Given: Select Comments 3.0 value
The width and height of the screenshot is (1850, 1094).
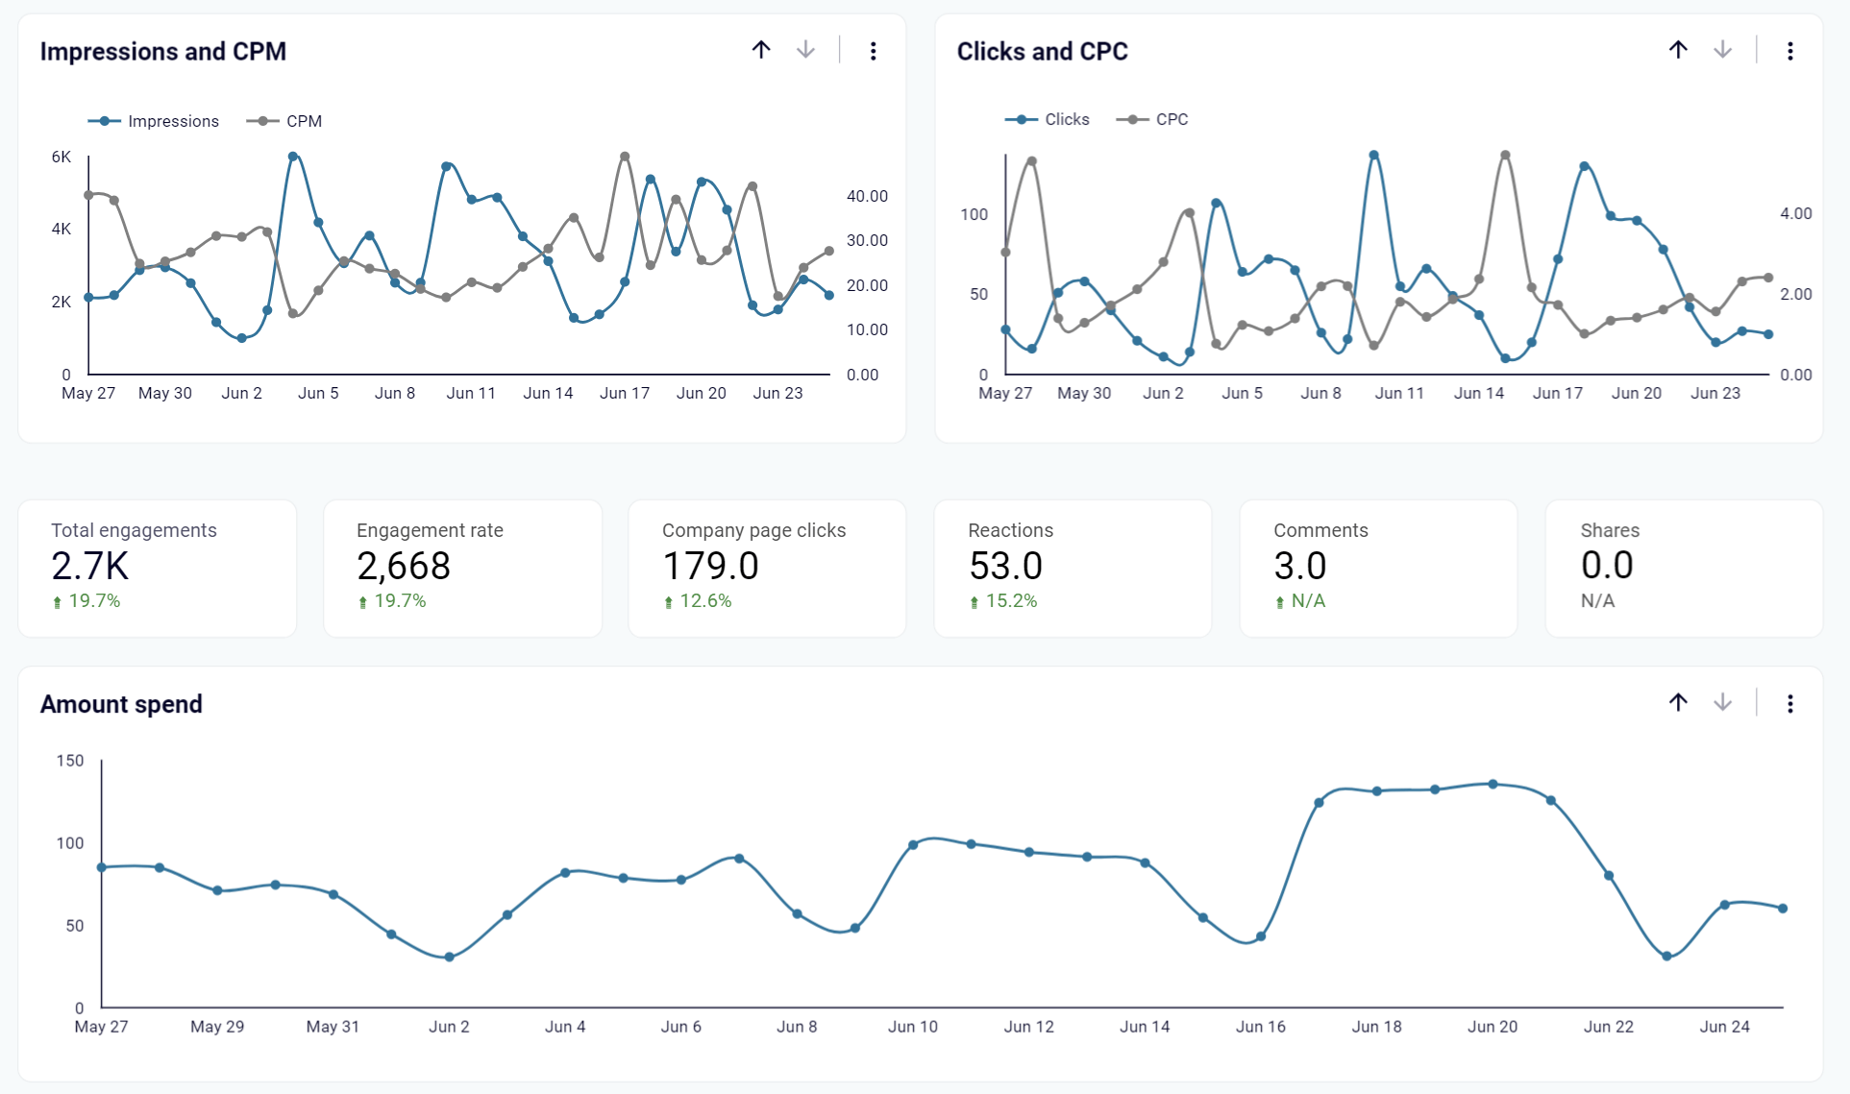Looking at the screenshot, I should click(1300, 566).
